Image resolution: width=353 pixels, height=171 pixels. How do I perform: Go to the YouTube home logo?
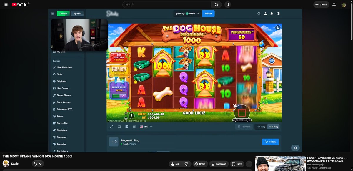point(20,5)
